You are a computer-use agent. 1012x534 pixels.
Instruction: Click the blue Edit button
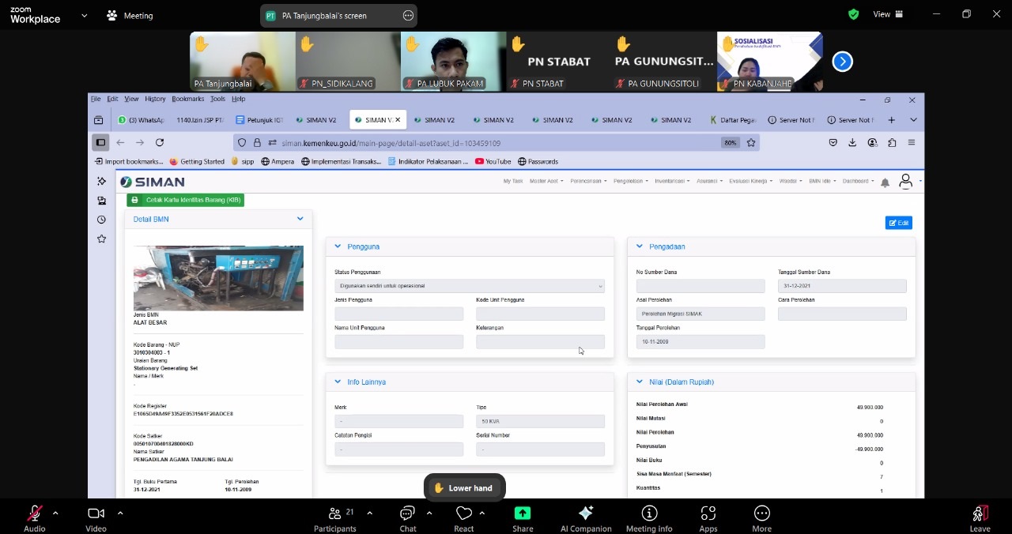click(898, 223)
